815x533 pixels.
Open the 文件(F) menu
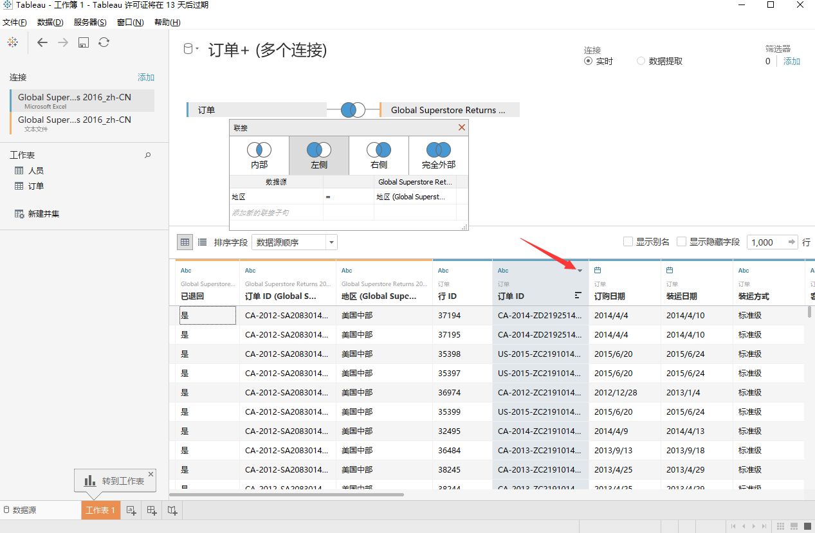tap(15, 23)
